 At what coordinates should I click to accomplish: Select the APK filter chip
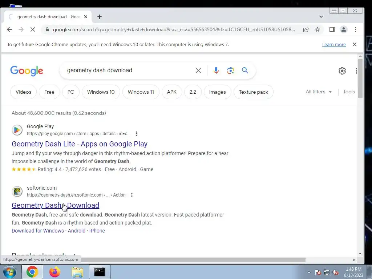click(x=172, y=92)
